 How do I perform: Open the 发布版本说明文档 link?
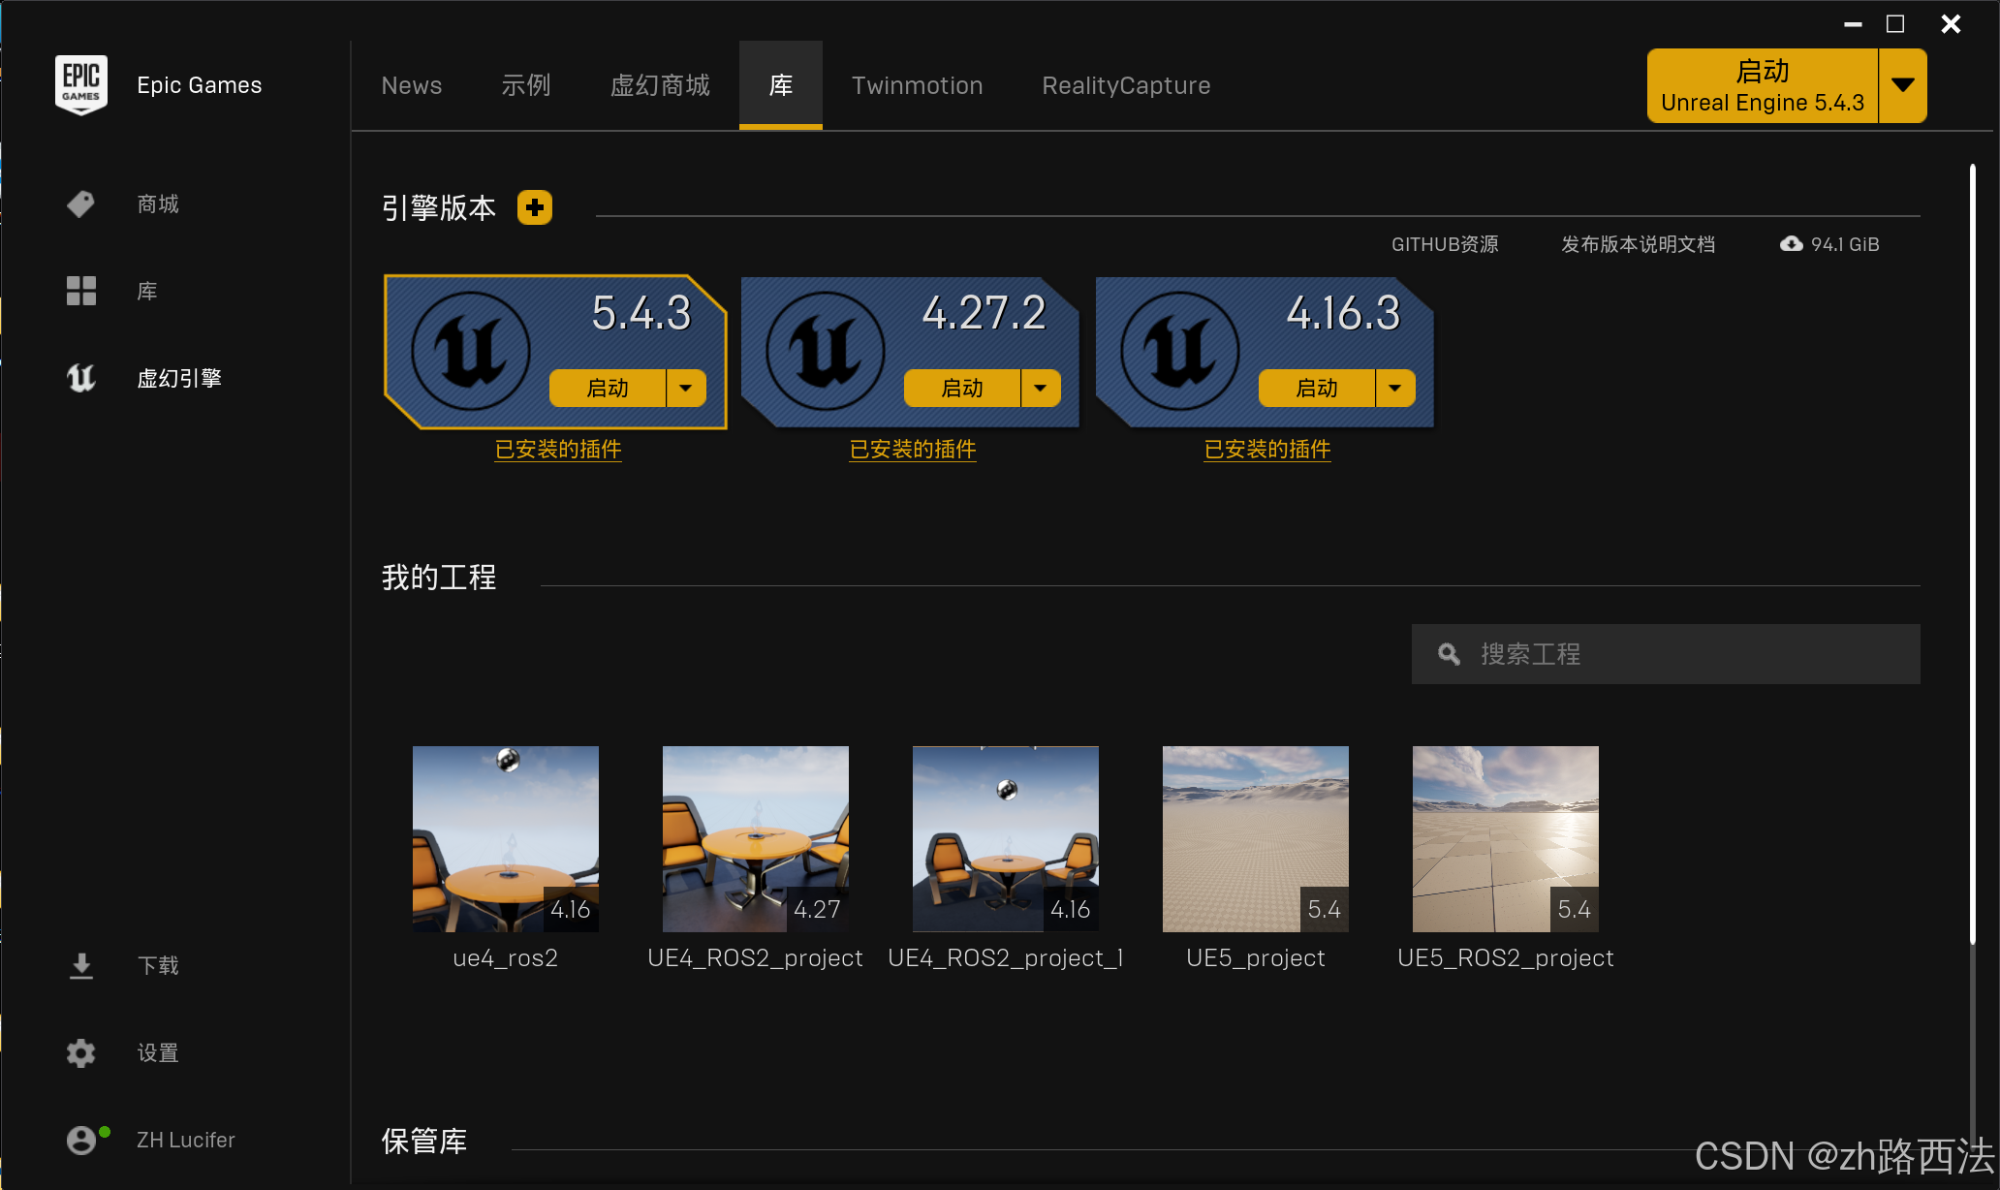[x=1638, y=244]
